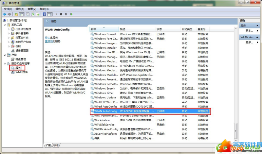Image resolution: width=262 pixels, height=154 pixels.
Task: Click the Restart Service icon
Action: point(71,14)
